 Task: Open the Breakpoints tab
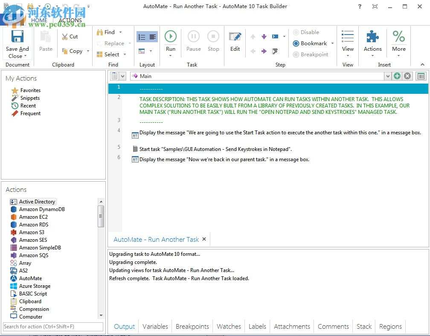point(192,327)
